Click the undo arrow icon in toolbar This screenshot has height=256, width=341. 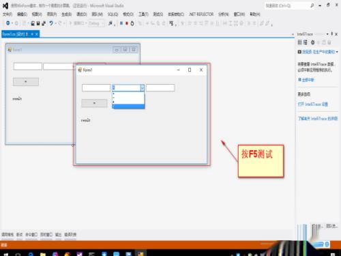[x=51, y=23]
